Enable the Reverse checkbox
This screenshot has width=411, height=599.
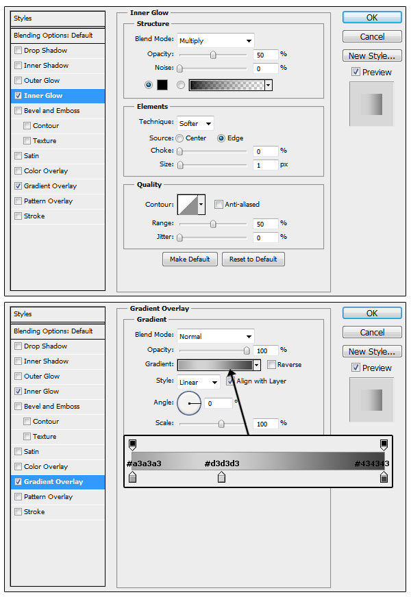(x=271, y=364)
